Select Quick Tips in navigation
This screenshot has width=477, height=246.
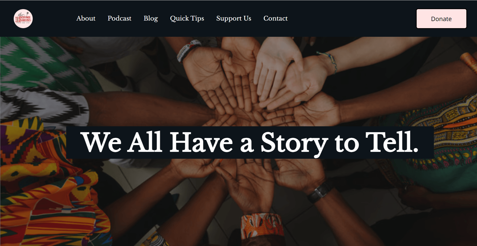point(187,19)
